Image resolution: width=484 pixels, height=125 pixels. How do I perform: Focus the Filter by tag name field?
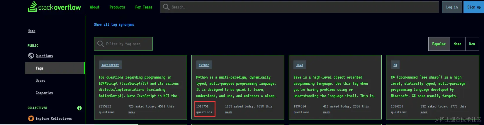coord(123,44)
